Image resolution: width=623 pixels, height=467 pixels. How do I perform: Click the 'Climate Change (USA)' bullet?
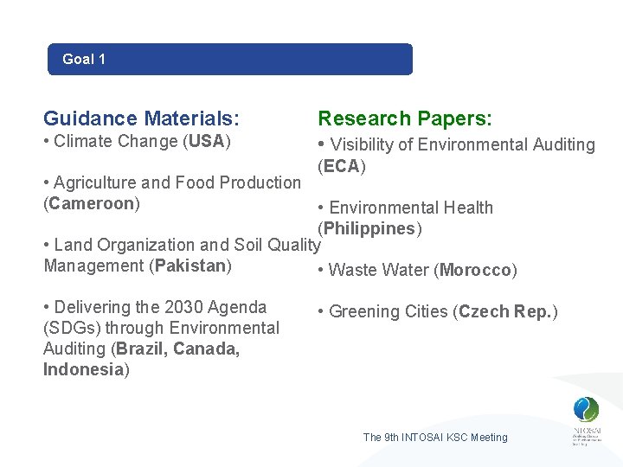pos(138,141)
